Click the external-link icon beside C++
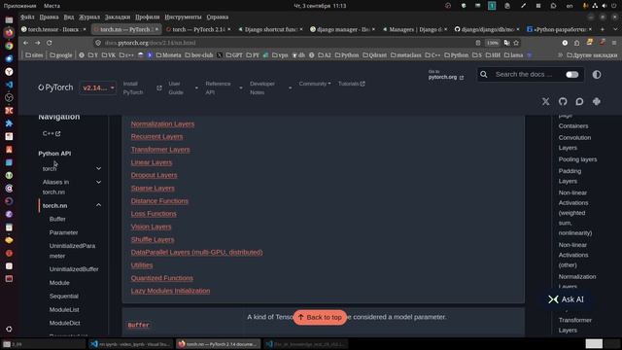 pos(58,134)
